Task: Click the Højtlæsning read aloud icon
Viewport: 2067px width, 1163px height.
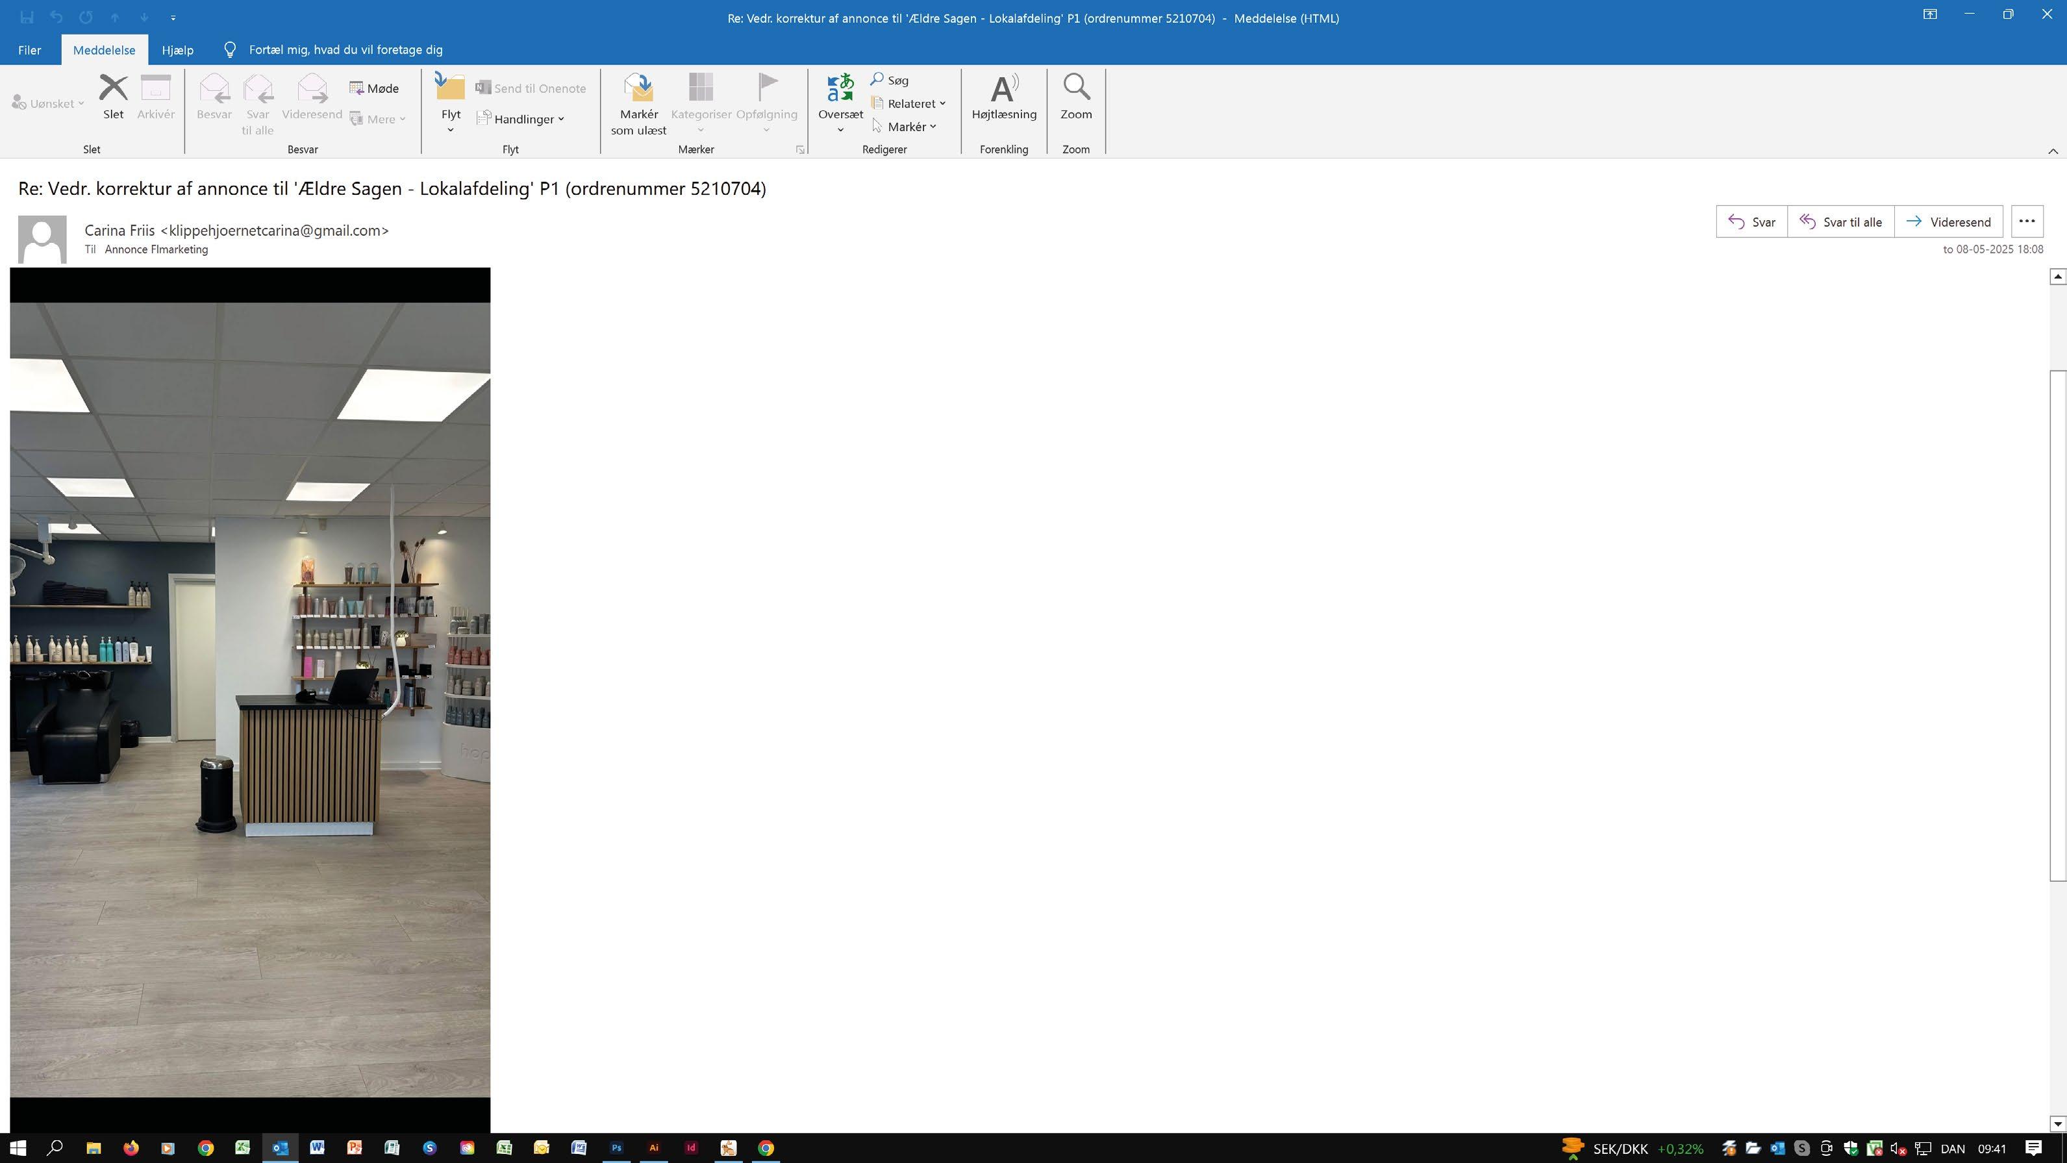Action: coord(1003,88)
